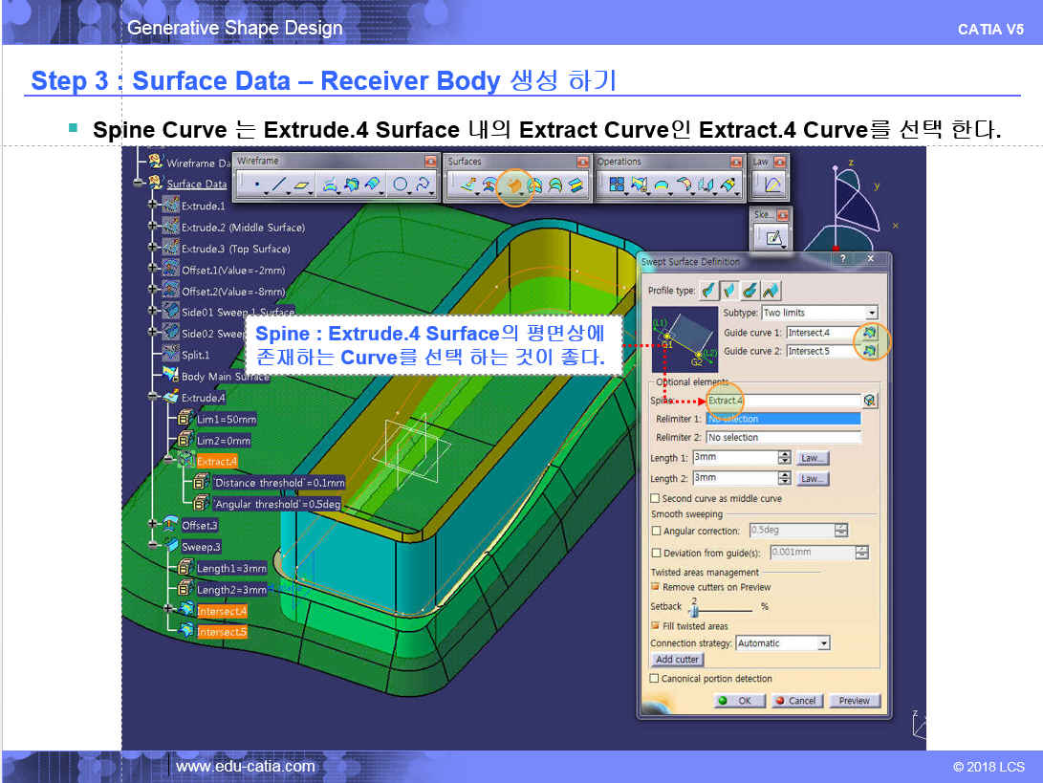The width and height of the screenshot is (1043, 783).
Task: Enable Second curve as middle curve
Action: 655,498
